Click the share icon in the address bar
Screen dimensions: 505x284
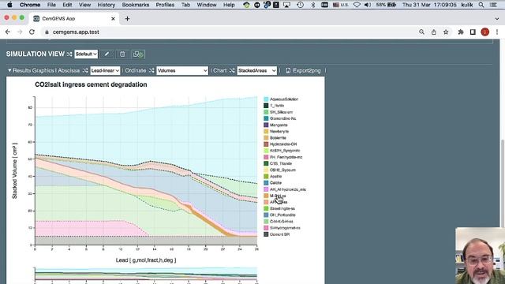pyautogui.click(x=434, y=32)
